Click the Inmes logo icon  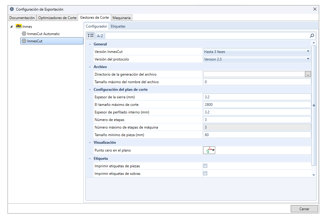point(19,26)
